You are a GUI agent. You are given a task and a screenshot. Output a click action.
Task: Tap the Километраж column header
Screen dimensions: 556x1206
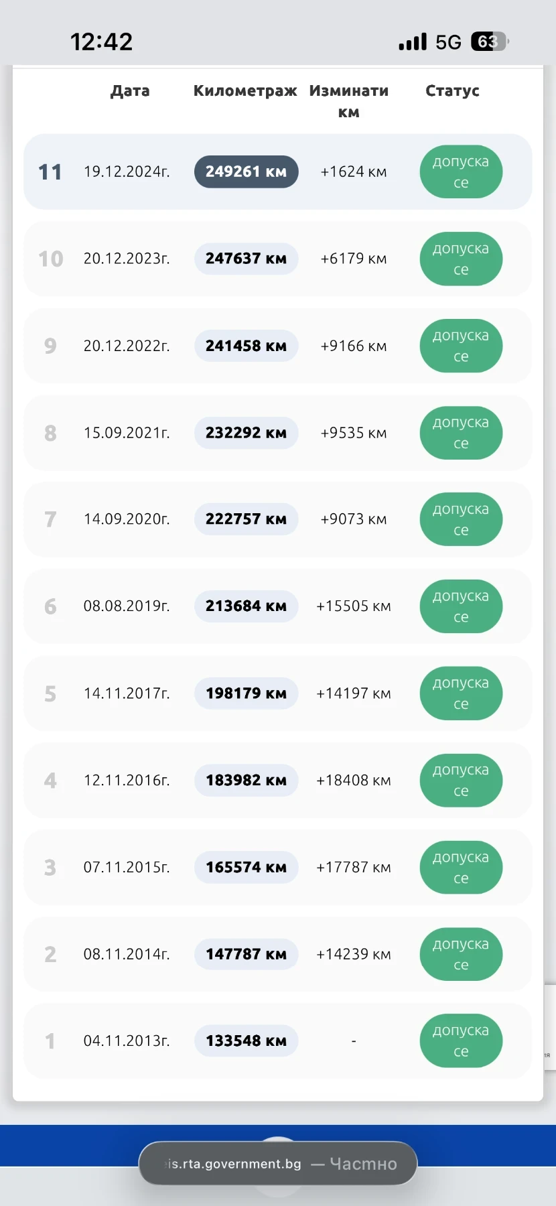(245, 91)
